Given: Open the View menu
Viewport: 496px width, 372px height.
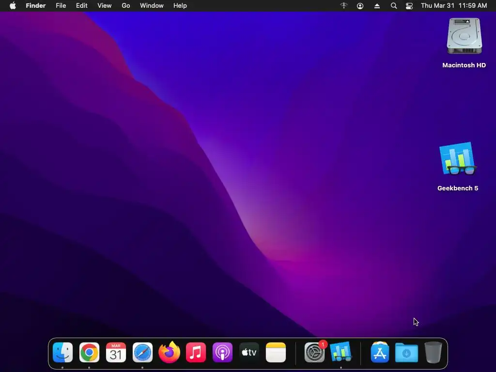Looking at the screenshot, I should (105, 6).
